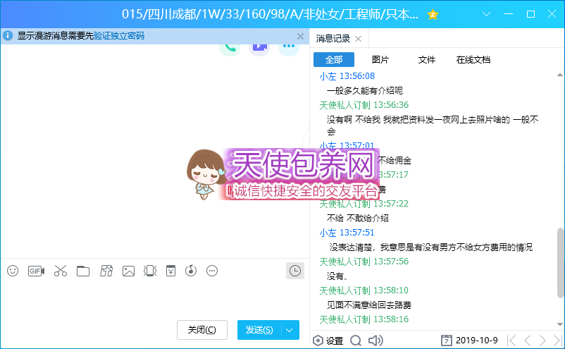Start a voice call

point(230,48)
